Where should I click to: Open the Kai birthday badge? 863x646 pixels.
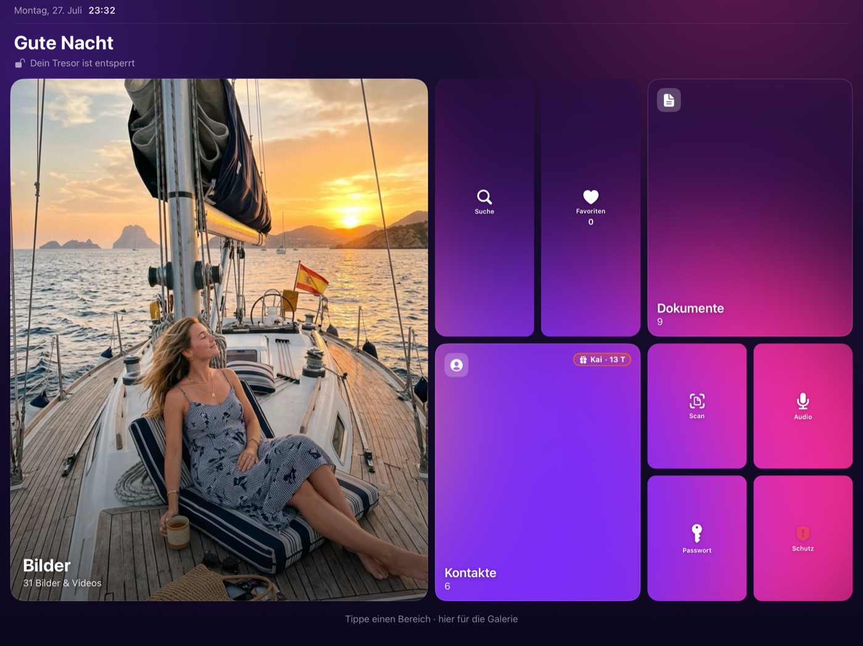click(x=602, y=360)
